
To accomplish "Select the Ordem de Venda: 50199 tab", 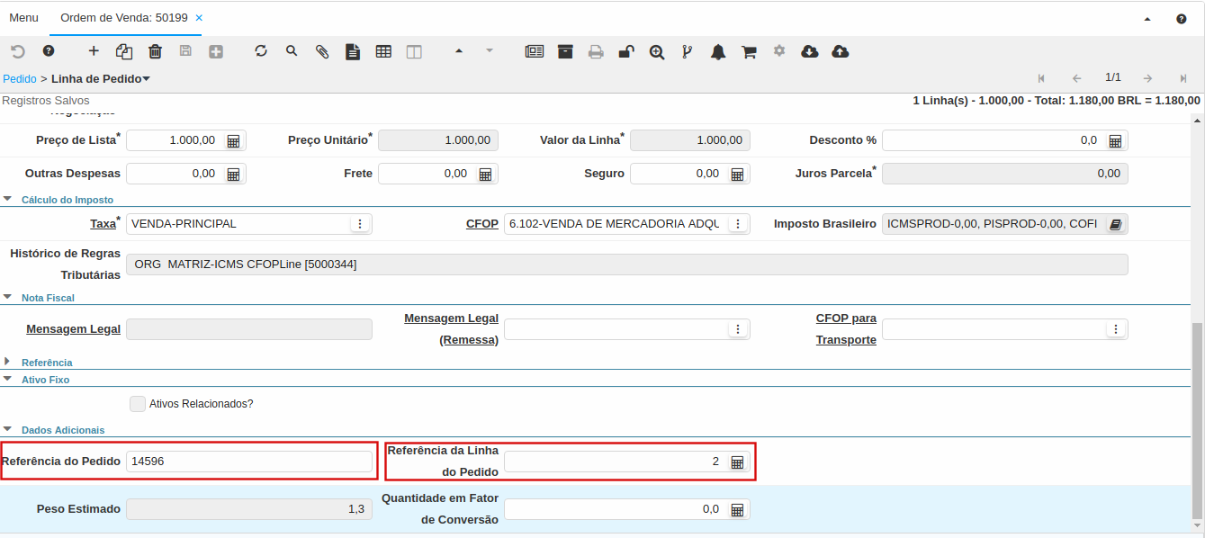I will click(x=125, y=18).
